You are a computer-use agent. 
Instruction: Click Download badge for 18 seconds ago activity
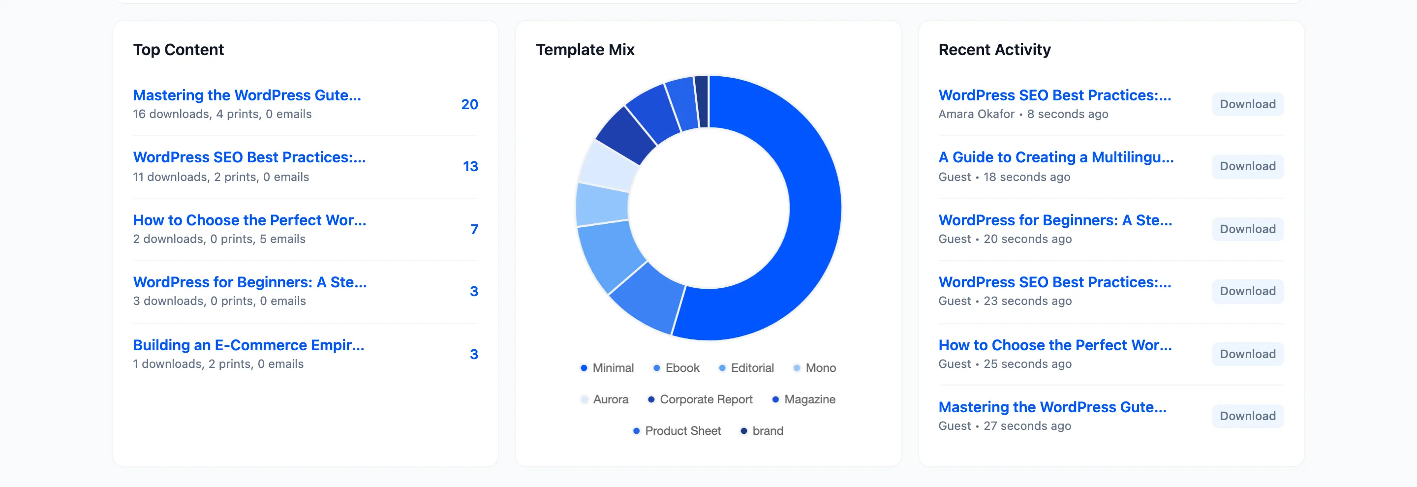point(1248,167)
